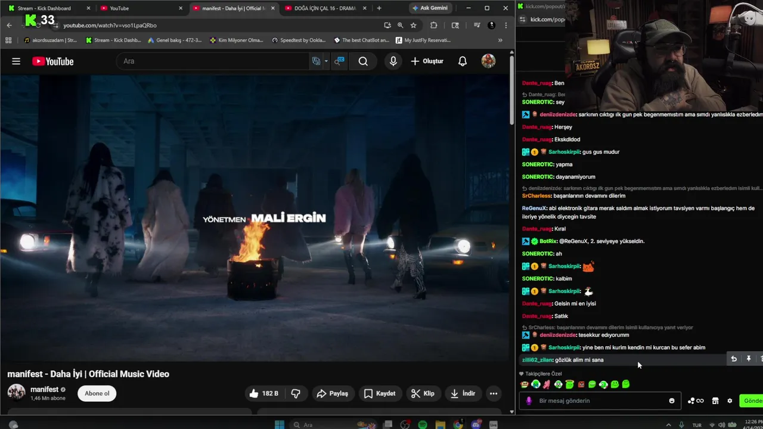Download video with İndir button
Image resolution: width=763 pixels, height=429 pixels.
click(x=463, y=393)
